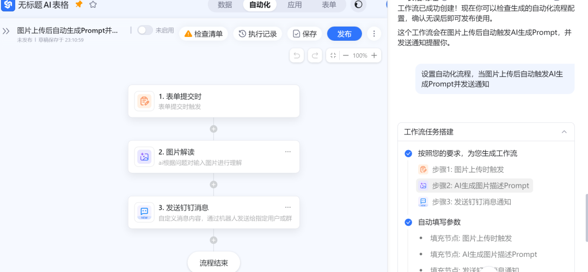The width and height of the screenshot is (588, 272).
Task: Click the user message bubble about 设置自动化流程
Action: click(x=495, y=79)
